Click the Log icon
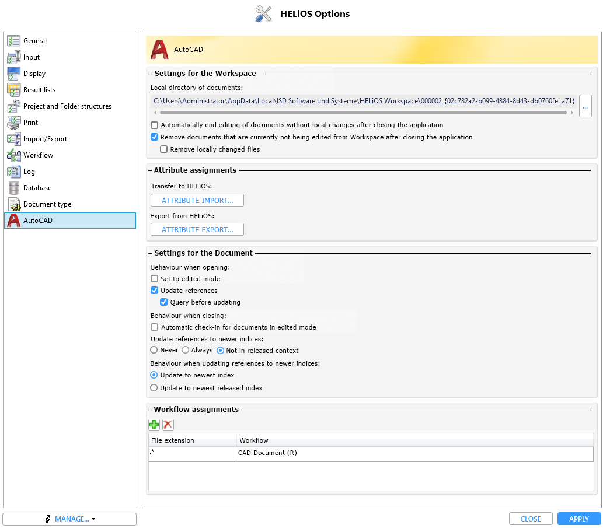Image resolution: width=603 pixels, height=528 pixels. pos(13,172)
